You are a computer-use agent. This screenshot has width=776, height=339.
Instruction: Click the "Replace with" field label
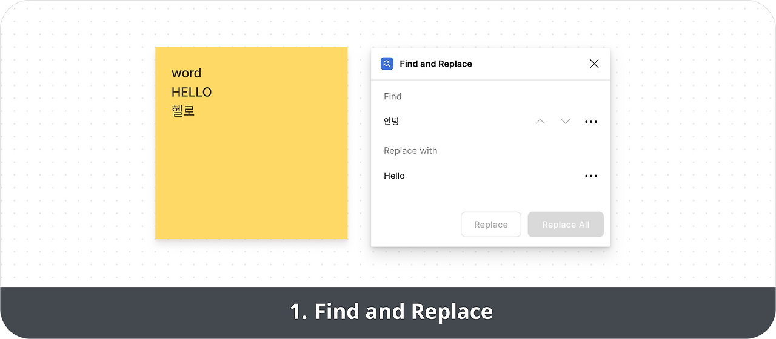pos(410,151)
